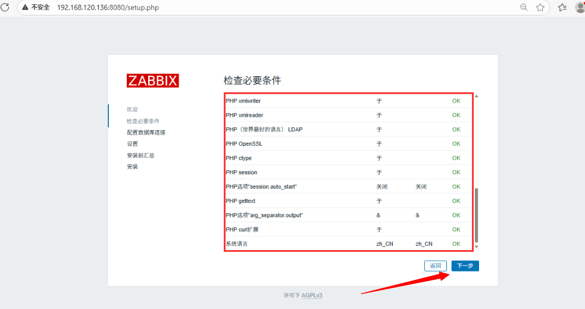585x309 pixels.
Task: Open the zoom magnifier icon in address bar
Action: (x=524, y=8)
